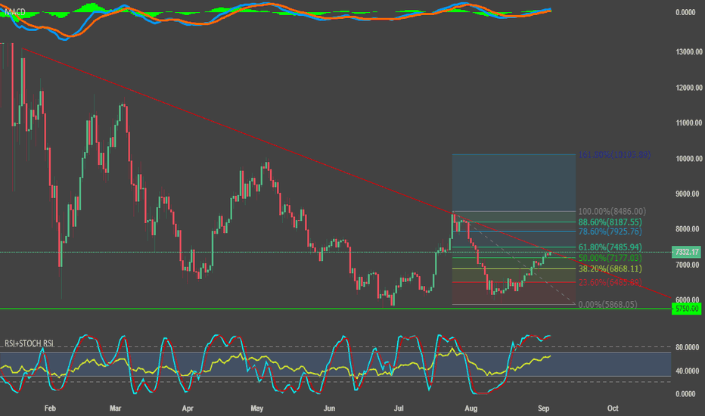This screenshot has width=705, height=416.
Task: Select the 23.60%(6485.89) Fibonacci level label
Action: 610,282
